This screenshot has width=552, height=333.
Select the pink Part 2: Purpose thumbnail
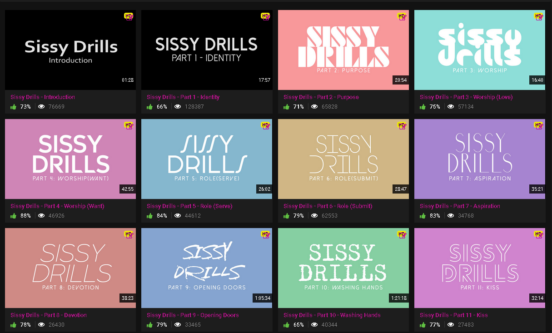[x=343, y=50]
